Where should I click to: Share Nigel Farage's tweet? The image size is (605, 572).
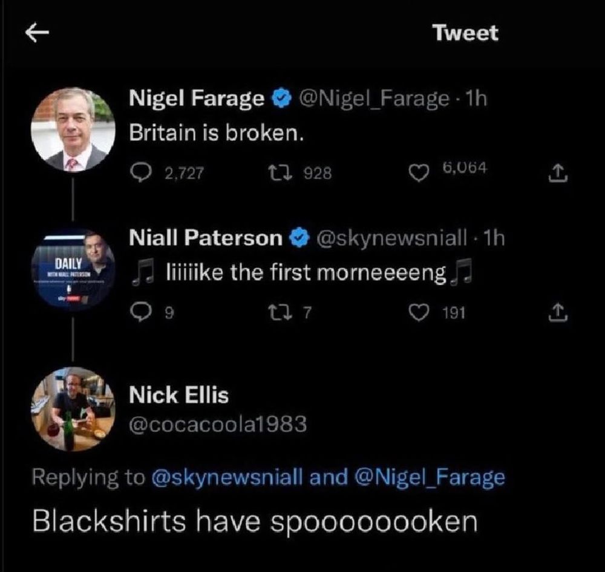(x=554, y=175)
